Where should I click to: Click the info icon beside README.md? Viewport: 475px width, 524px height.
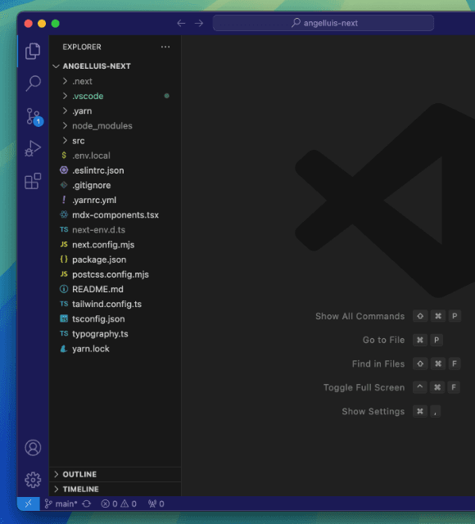64,289
